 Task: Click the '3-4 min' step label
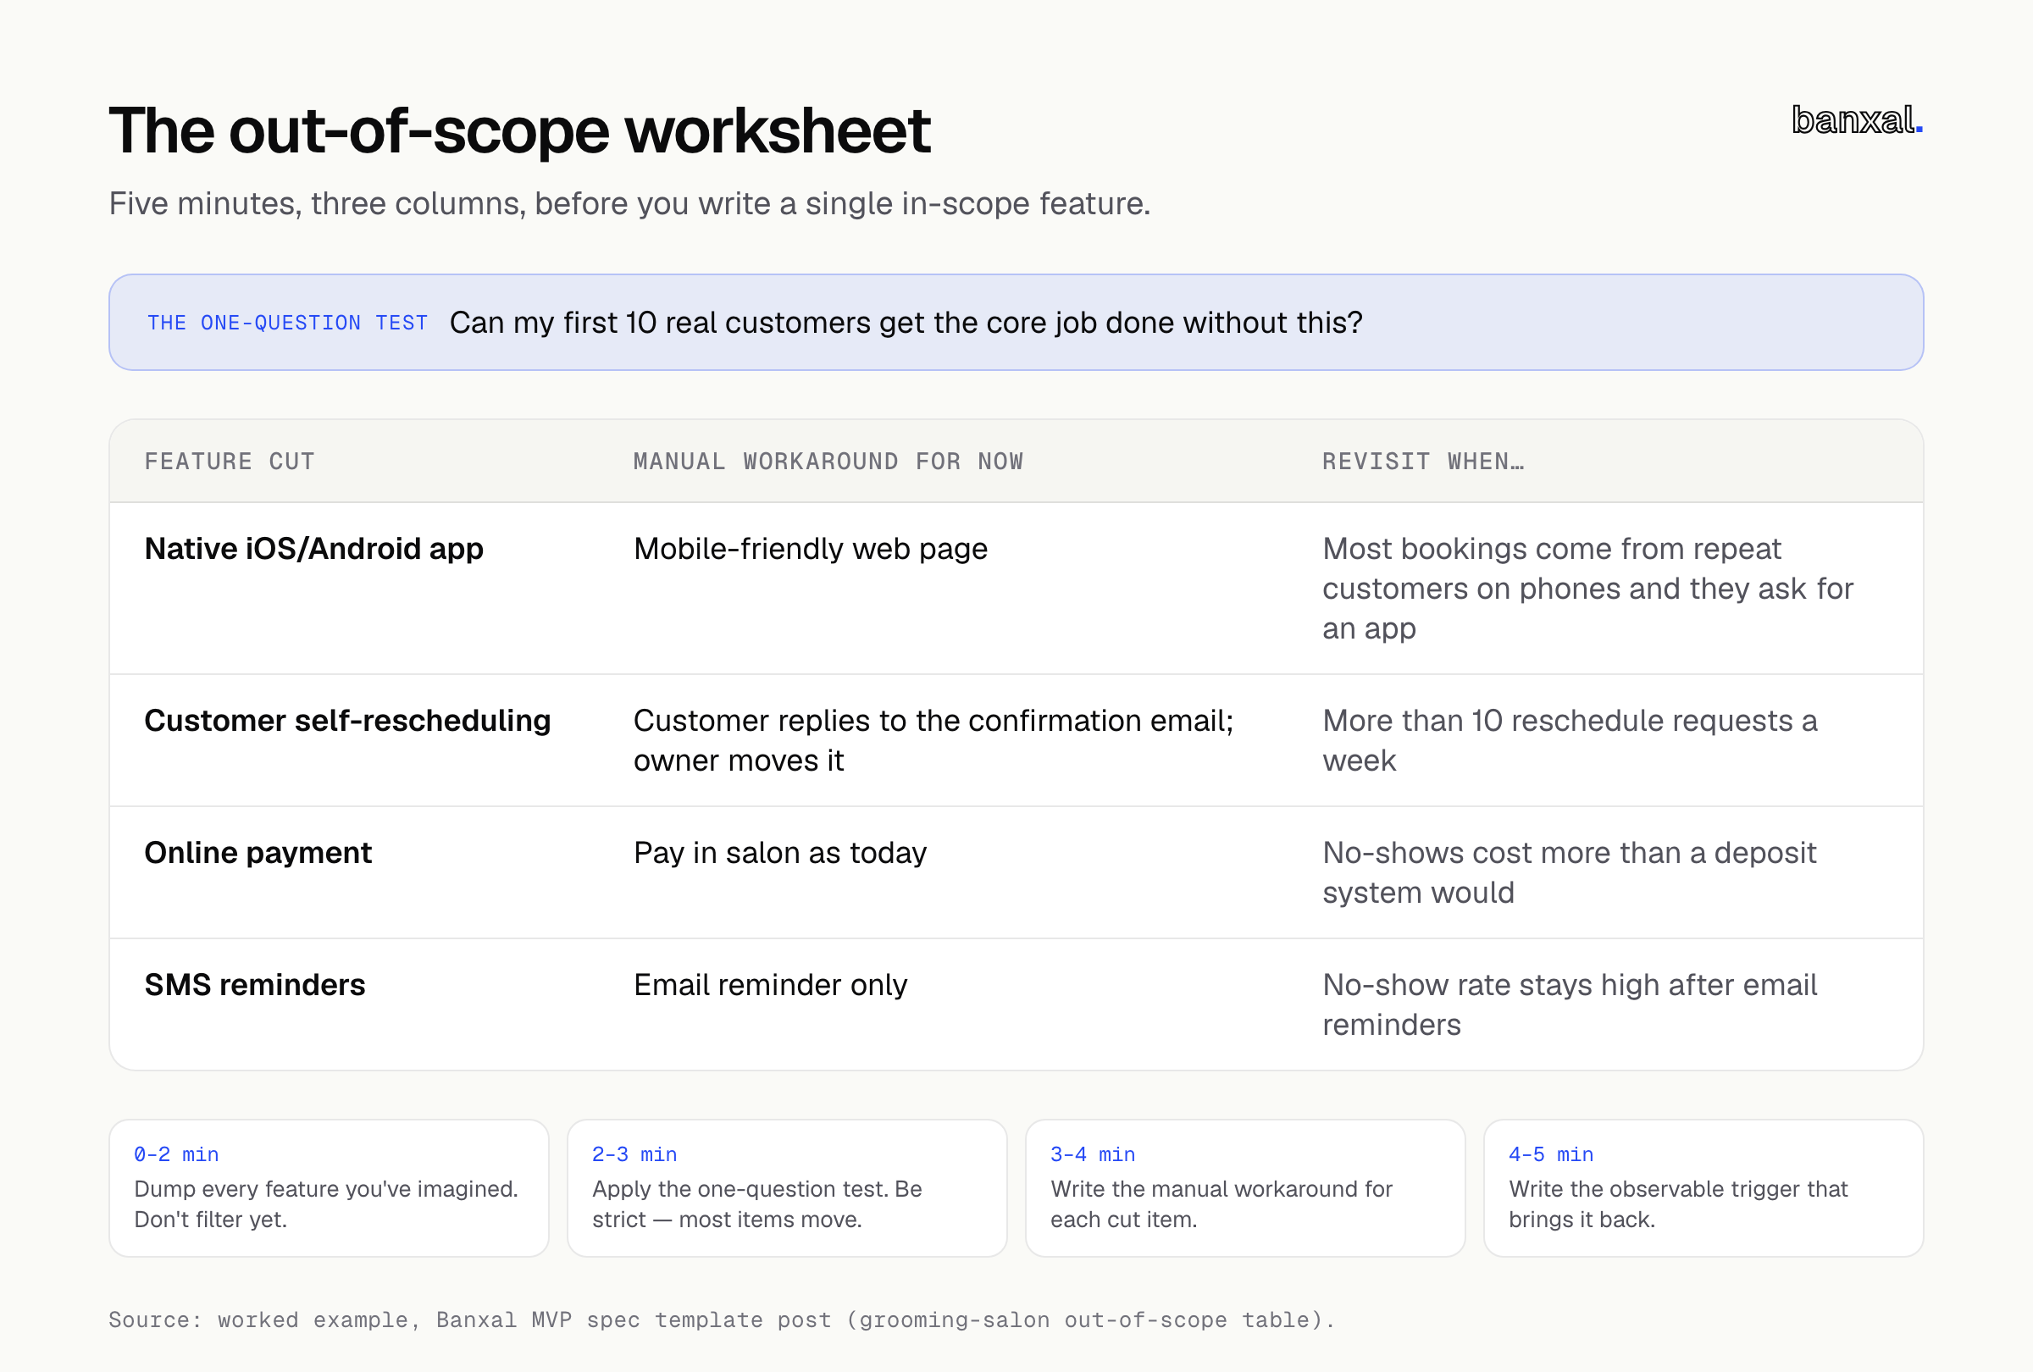click(1093, 1154)
